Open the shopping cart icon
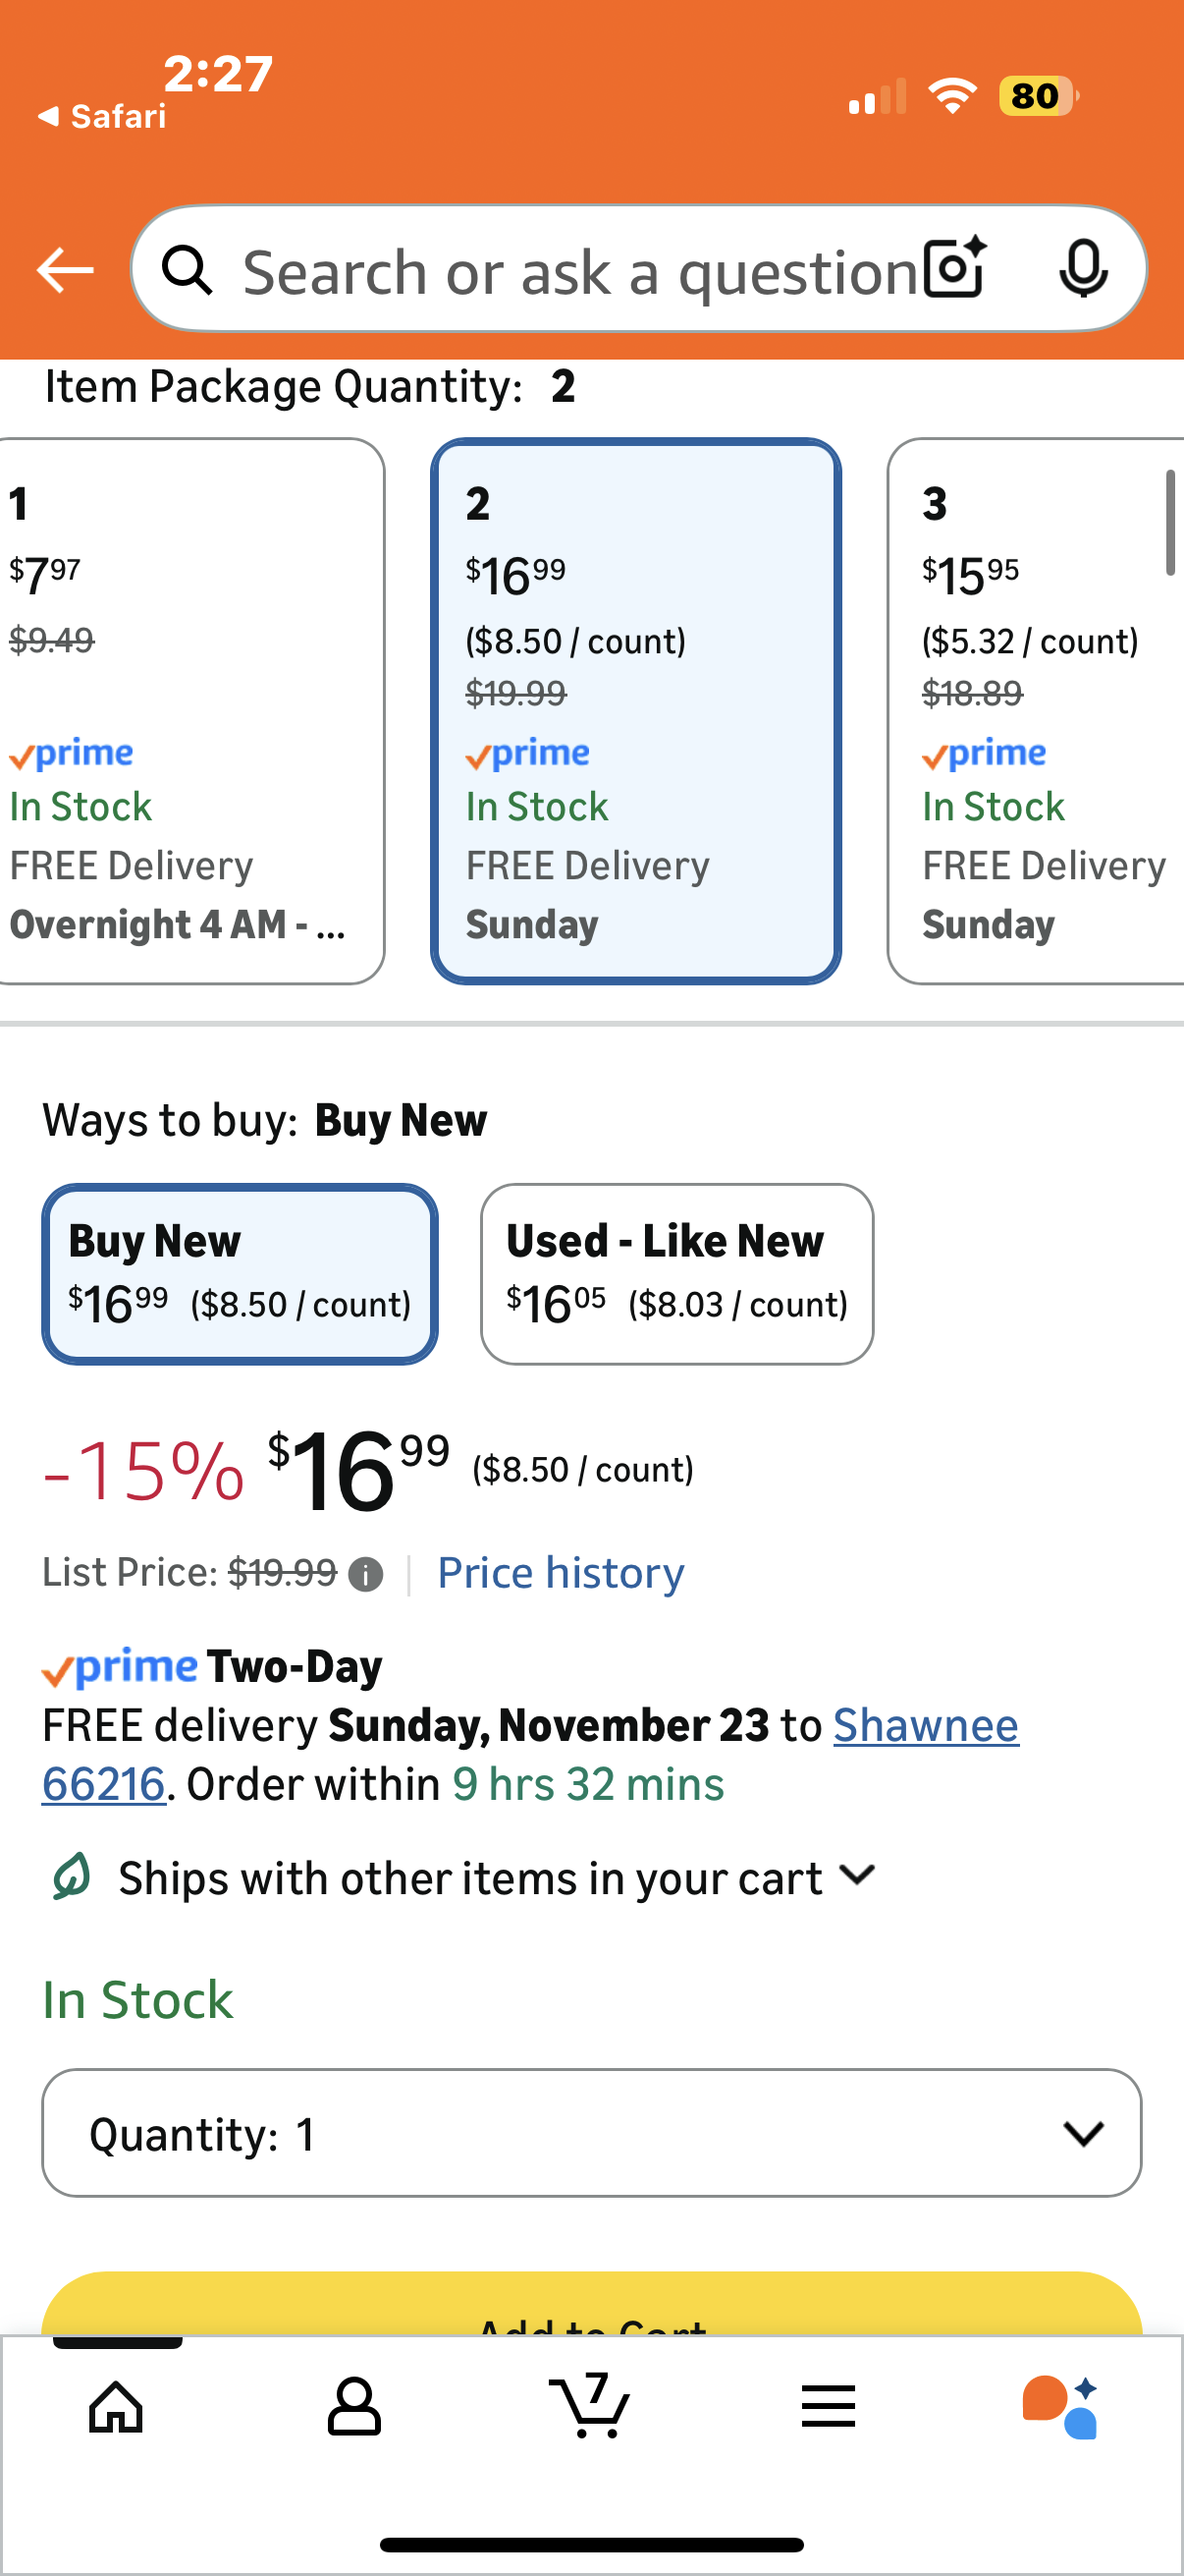The image size is (1184, 2576). click(589, 2406)
